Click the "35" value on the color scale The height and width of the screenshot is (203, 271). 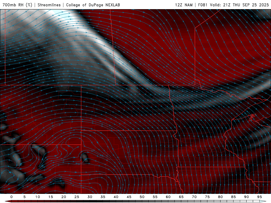point(103,197)
